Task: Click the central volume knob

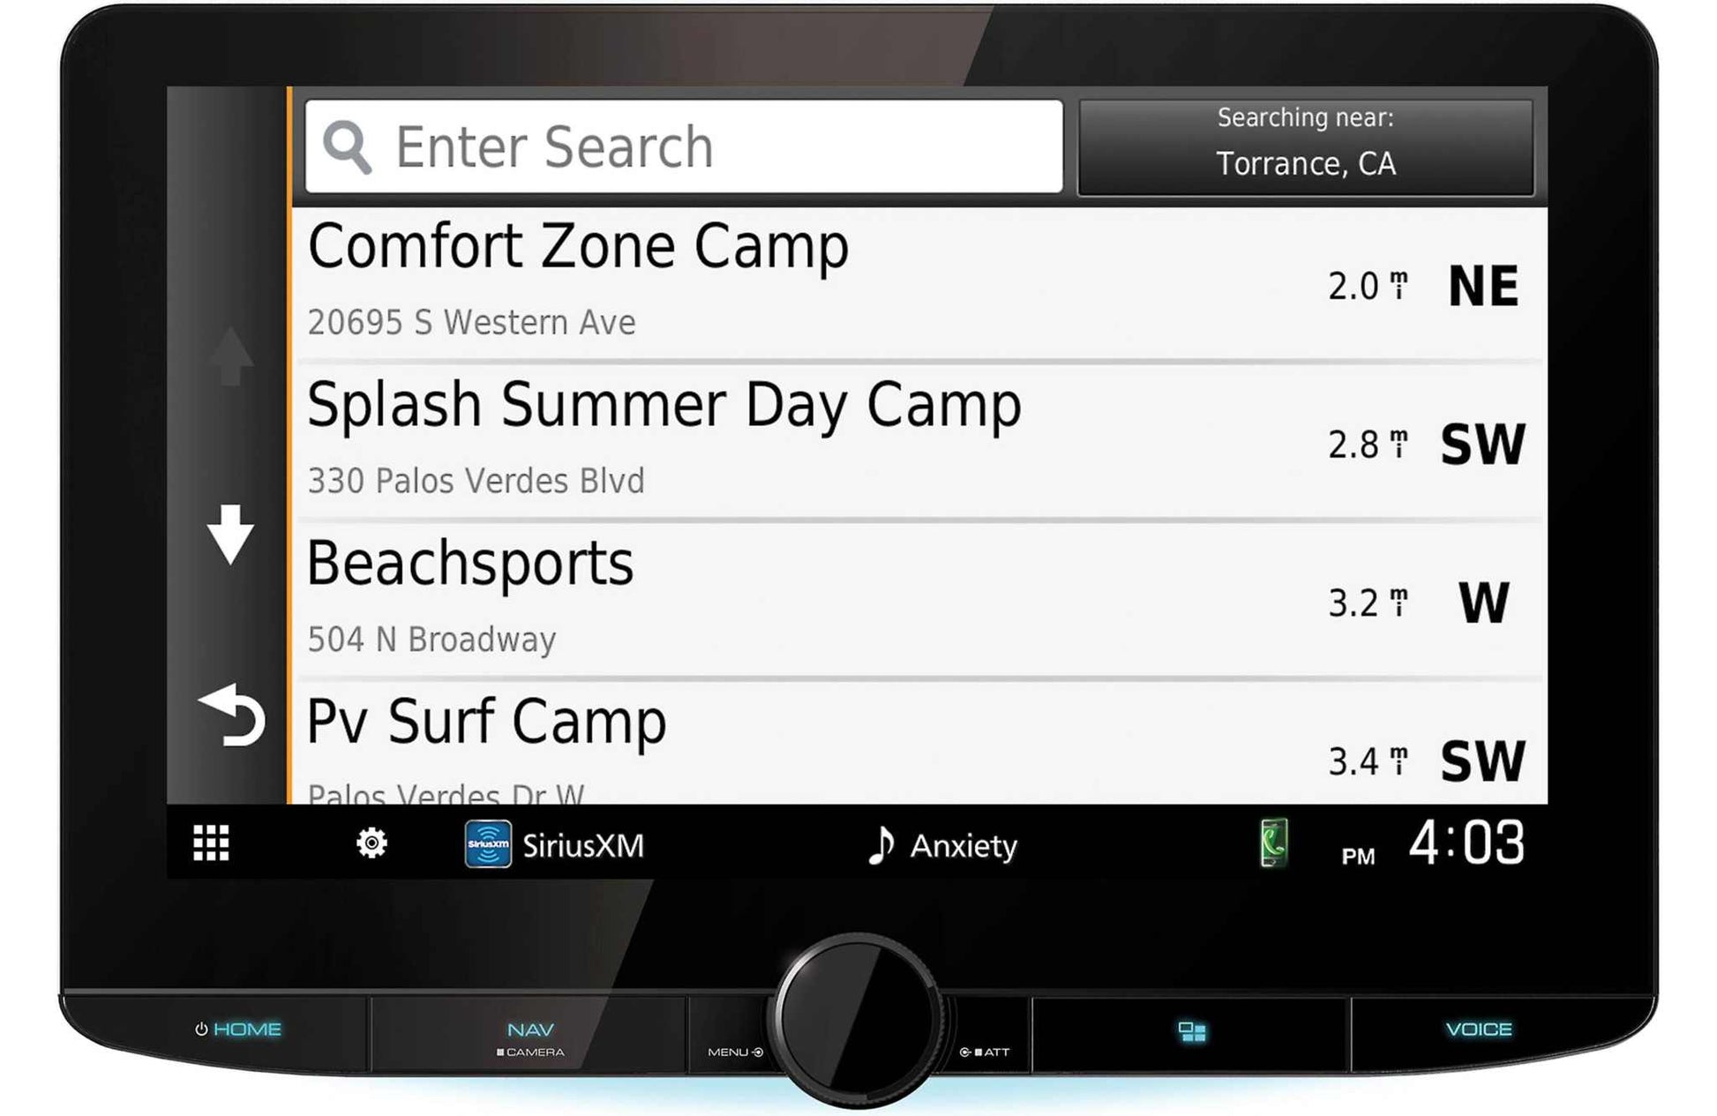Action: tap(858, 1019)
